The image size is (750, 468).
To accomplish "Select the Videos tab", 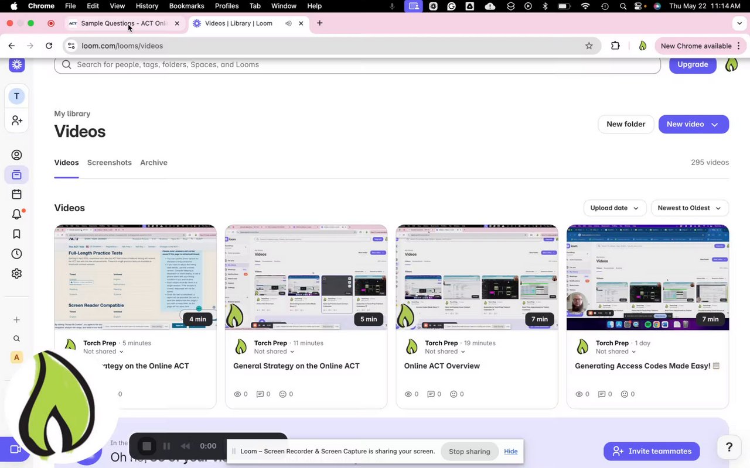I will pos(66,163).
